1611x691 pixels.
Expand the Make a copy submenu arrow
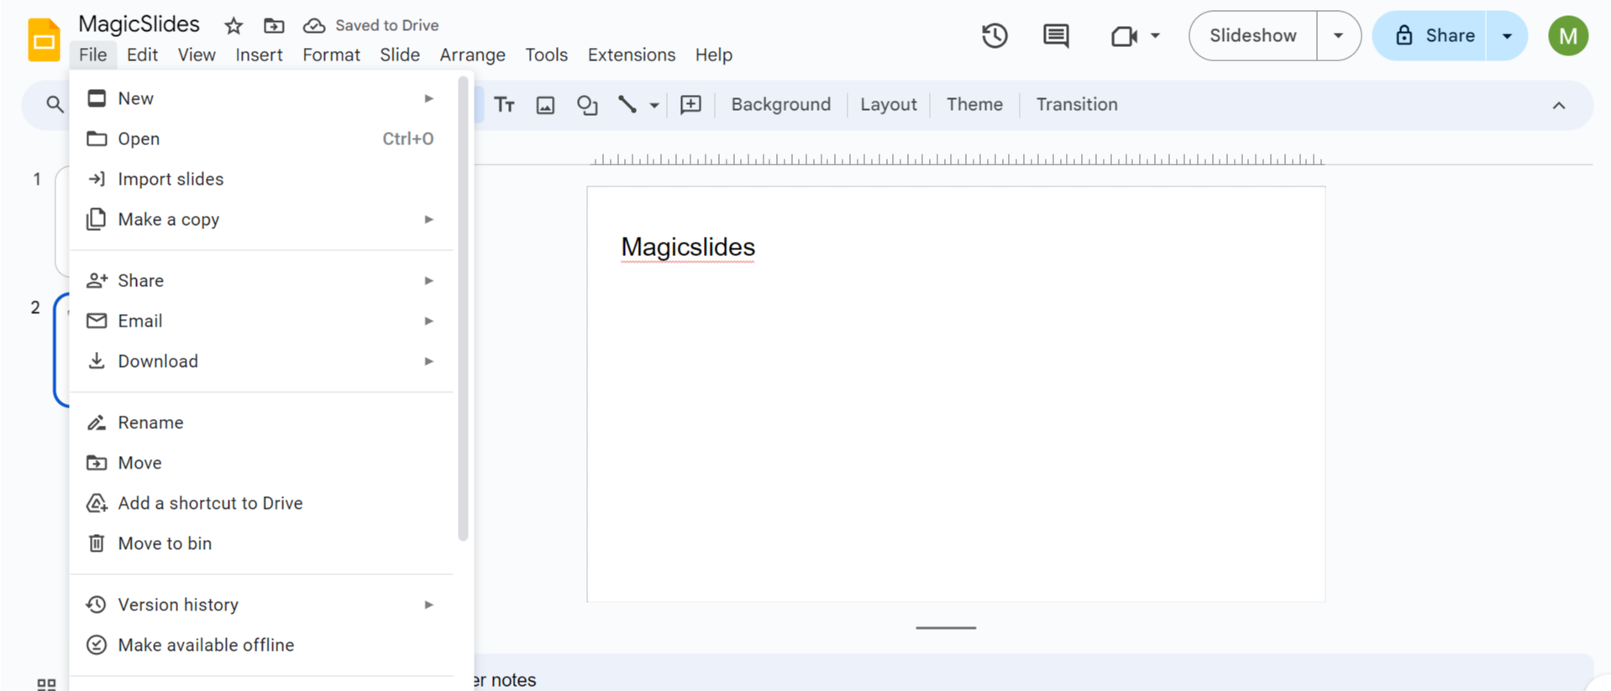(x=428, y=219)
